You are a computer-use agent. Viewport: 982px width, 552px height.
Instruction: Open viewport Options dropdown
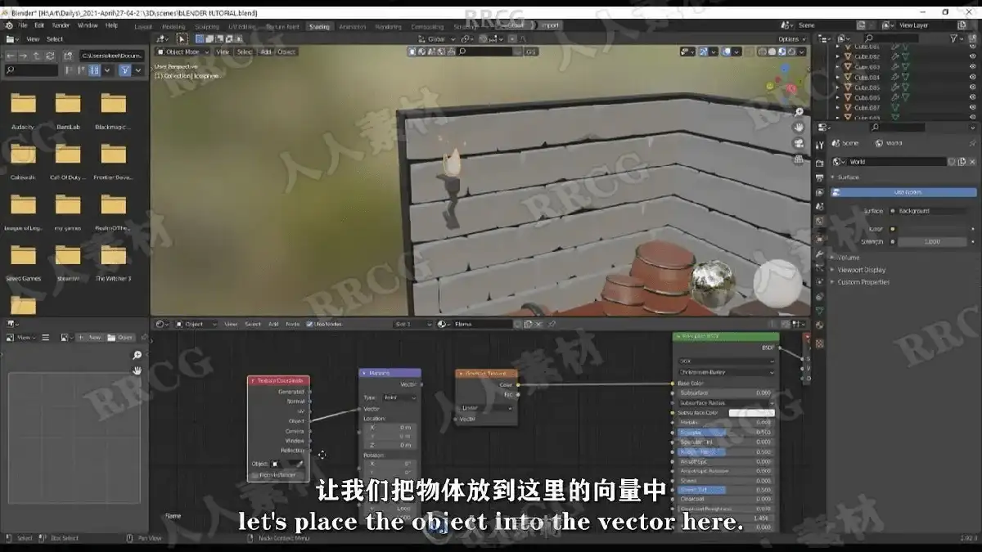coord(791,38)
